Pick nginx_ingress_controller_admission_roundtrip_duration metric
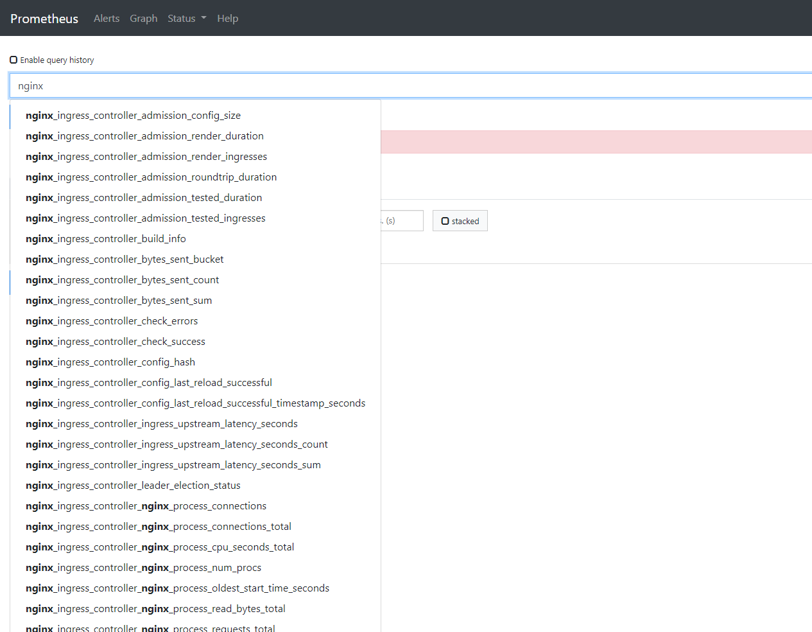 [196, 177]
